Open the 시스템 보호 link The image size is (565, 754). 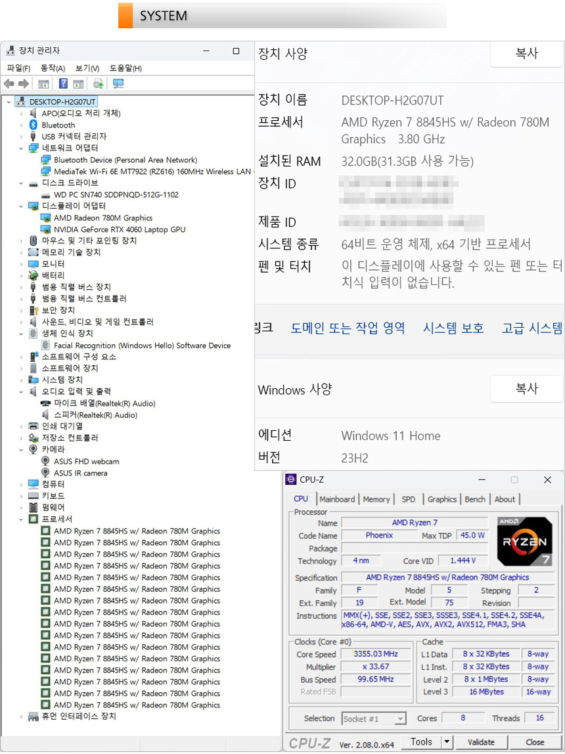click(453, 328)
